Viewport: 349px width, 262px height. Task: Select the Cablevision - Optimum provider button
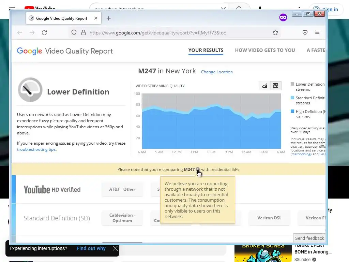pyautogui.click(x=122, y=218)
